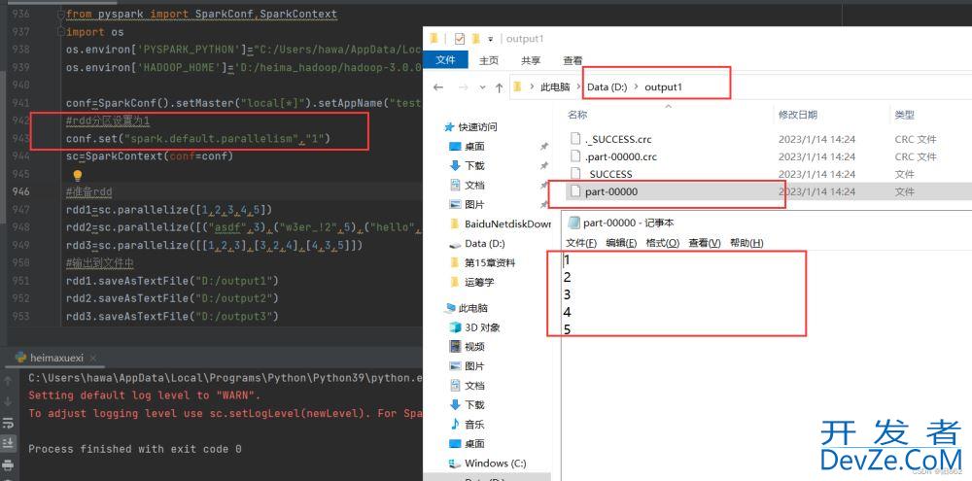Click the New folder quick-access icon in Explorer
Screen dimensions: 972x481
[475, 39]
